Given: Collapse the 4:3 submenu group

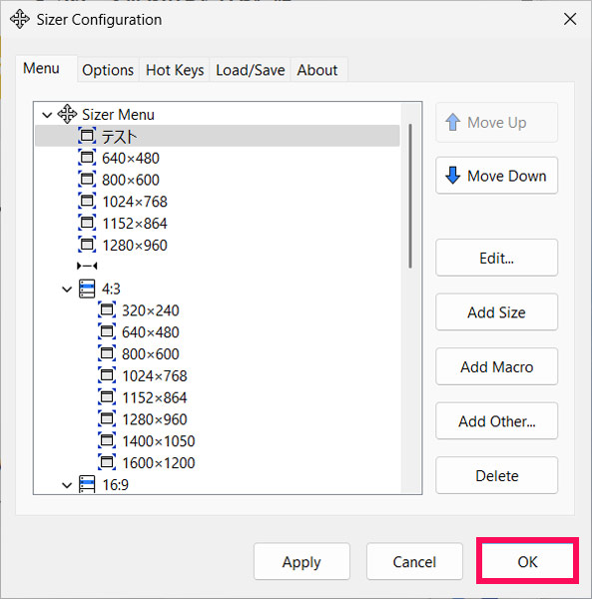Looking at the screenshot, I should pos(67,290).
